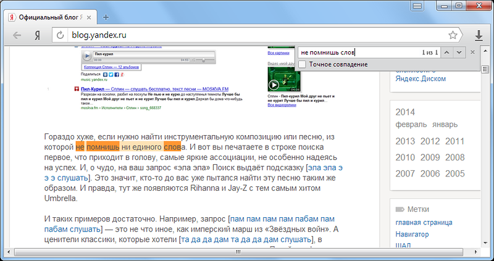494x261 pixels.
Task: Open downloads via the arrow icon
Action: click(x=479, y=35)
